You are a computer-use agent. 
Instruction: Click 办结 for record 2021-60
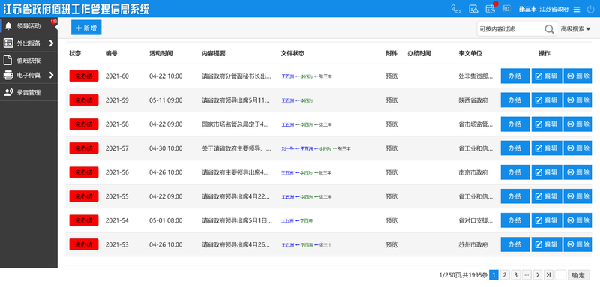coord(515,76)
